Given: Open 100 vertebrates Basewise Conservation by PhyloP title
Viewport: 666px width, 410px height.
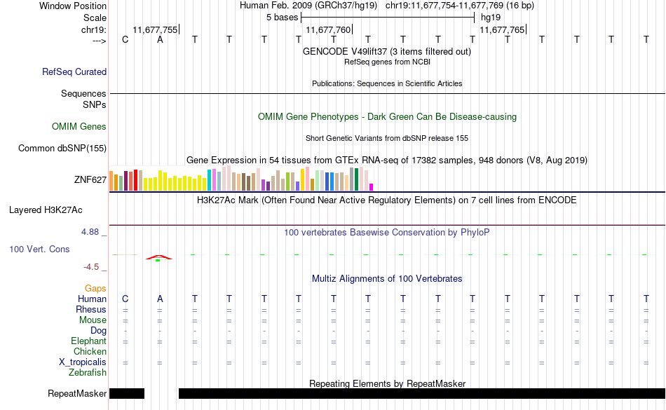Looking at the screenshot, I should tap(387, 232).
